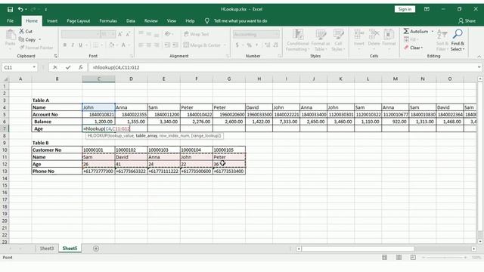The image size is (484, 272).
Task: Click the Sort & Filter icon
Action: (442, 34)
